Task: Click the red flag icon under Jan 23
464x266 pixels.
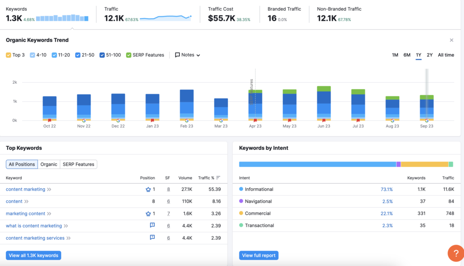Action: click(152, 120)
